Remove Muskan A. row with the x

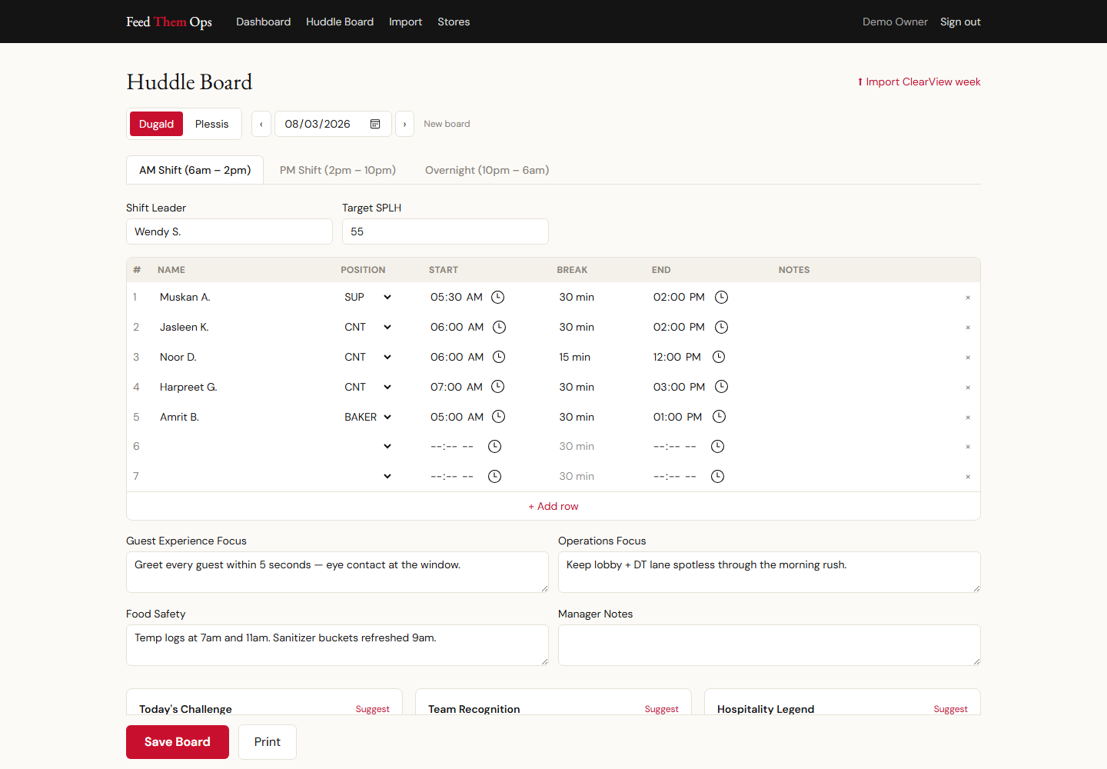pyautogui.click(x=968, y=298)
